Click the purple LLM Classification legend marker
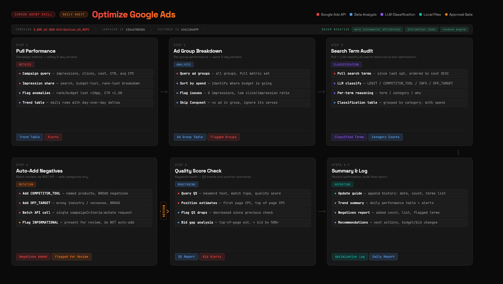This screenshot has width=503, height=284. pyautogui.click(x=381, y=14)
